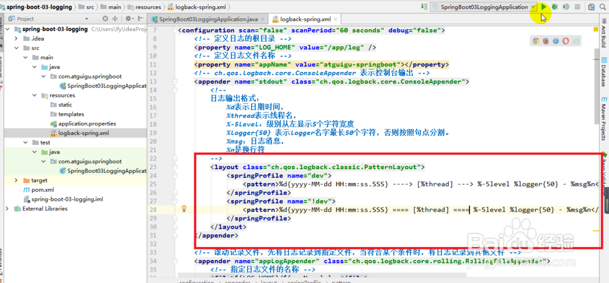Expand External Libraries node
Screen dimensions: 609x283
[7, 209]
